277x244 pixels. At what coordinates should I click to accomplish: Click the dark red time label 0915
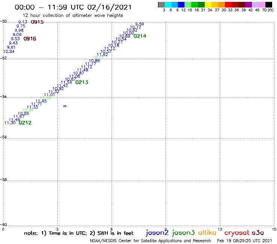[x=37, y=22]
